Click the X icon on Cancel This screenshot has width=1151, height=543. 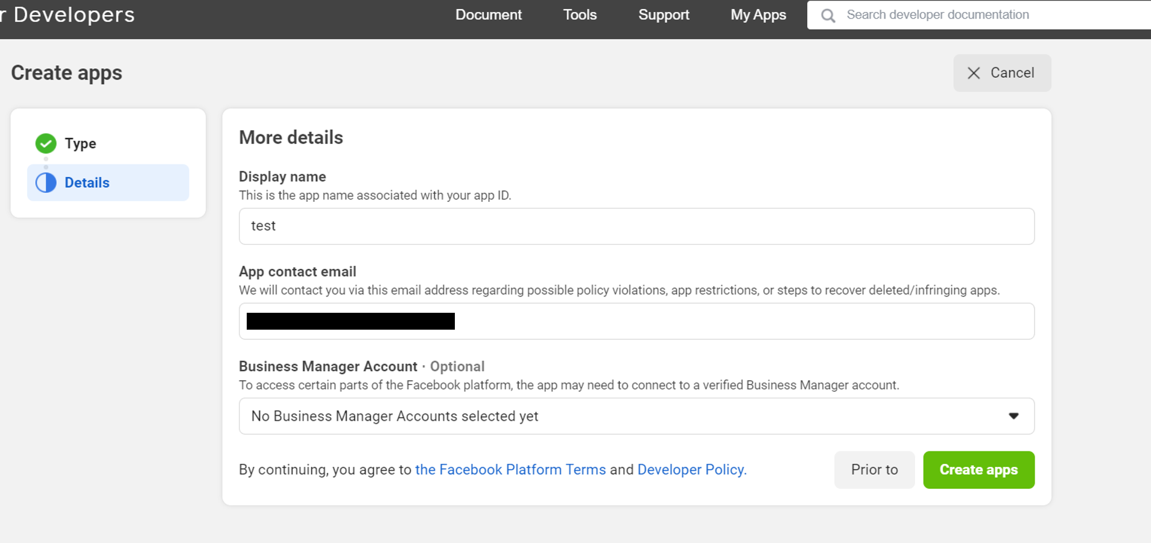[x=974, y=73]
